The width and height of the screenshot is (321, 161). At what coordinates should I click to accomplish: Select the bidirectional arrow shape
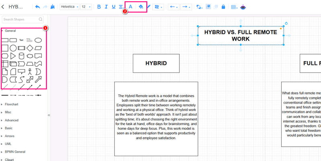coord(30,79)
